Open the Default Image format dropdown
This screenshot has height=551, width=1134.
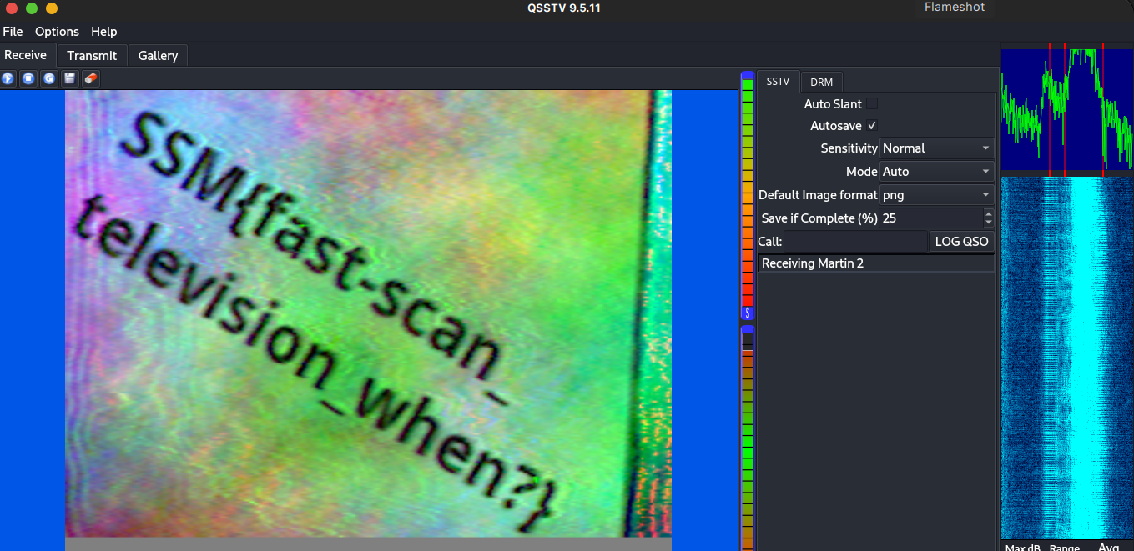tap(936, 195)
